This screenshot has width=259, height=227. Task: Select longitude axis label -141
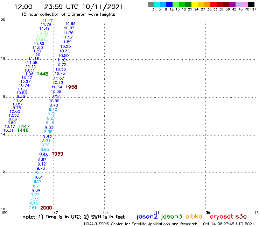pyautogui.click(x=155, y=213)
